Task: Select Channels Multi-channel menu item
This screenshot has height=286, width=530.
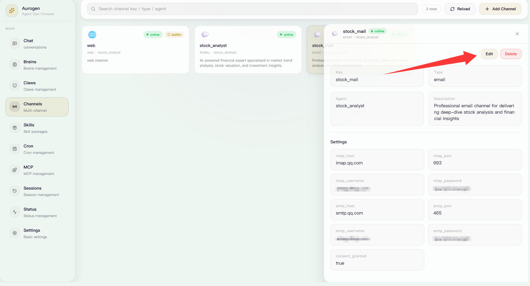Action: tap(37, 107)
